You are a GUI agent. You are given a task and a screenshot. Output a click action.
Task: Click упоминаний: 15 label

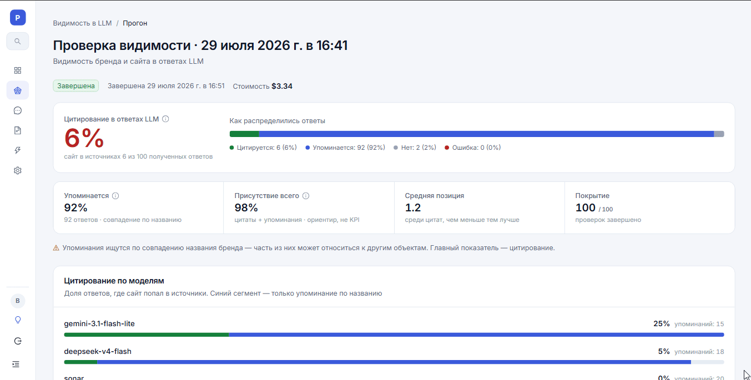(699, 324)
